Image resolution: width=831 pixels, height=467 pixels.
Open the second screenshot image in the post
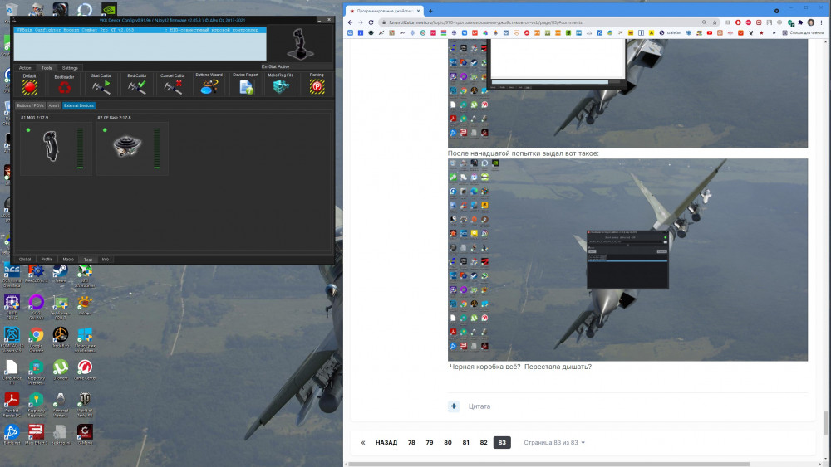point(627,260)
